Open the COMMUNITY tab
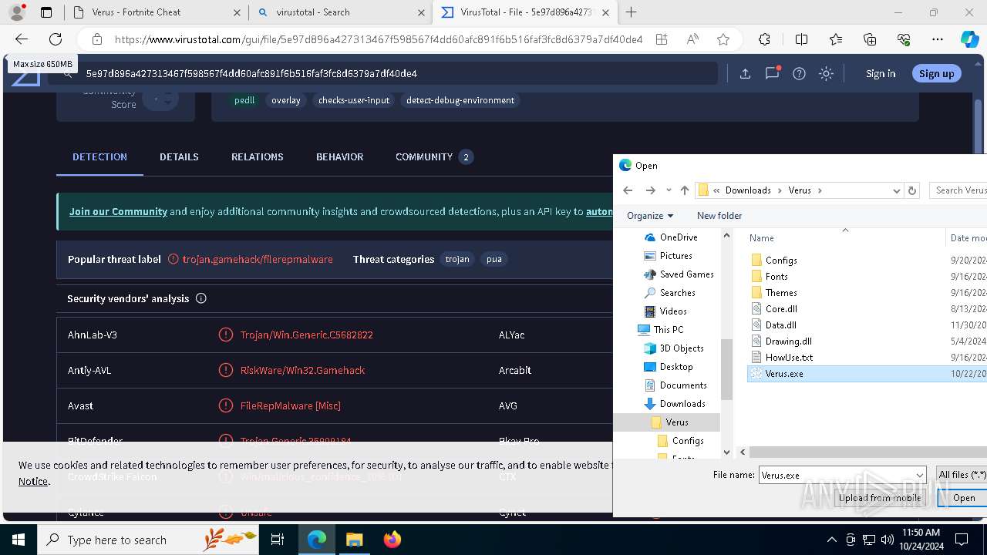Screen dimensions: 987x555 pyautogui.click(x=433, y=156)
